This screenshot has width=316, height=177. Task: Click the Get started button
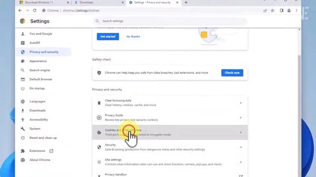pos(108,36)
